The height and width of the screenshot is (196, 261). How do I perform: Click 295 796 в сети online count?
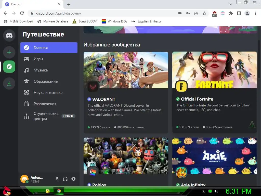click(x=99, y=127)
